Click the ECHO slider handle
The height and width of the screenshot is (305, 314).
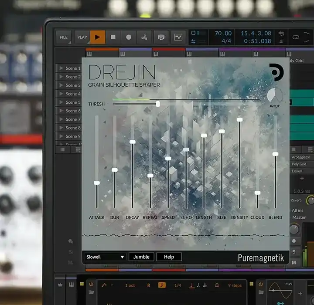pos(186,149)
